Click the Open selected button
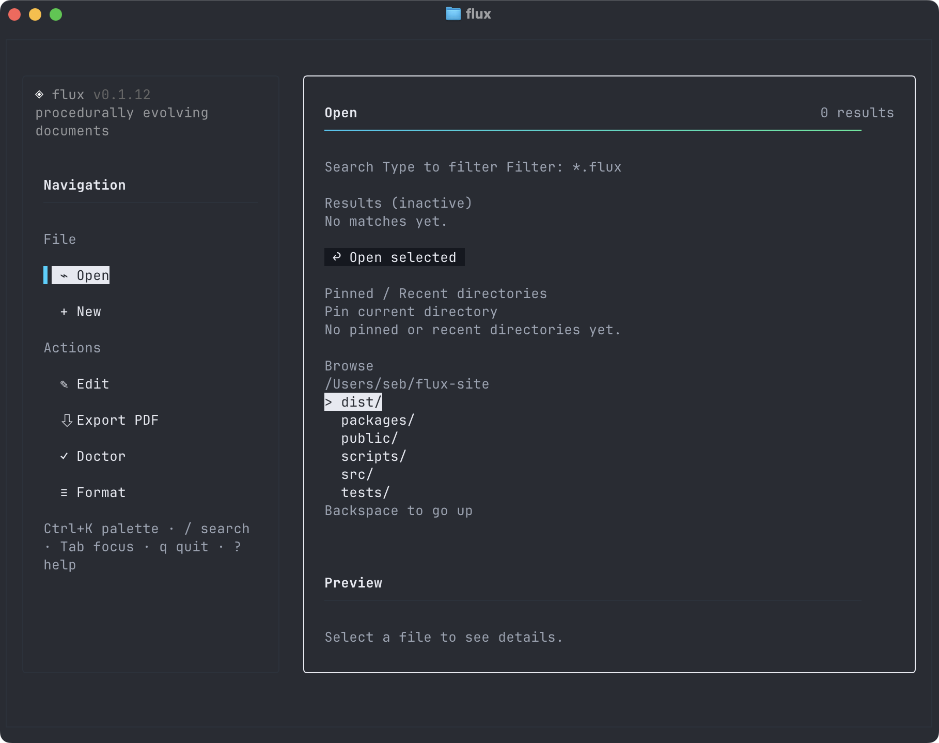 [x=394, y=257]
